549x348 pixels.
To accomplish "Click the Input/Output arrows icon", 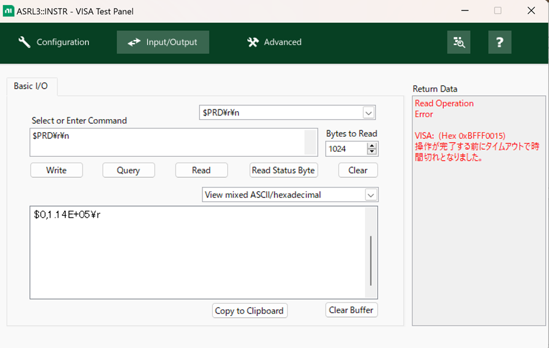I will [134, 42].
